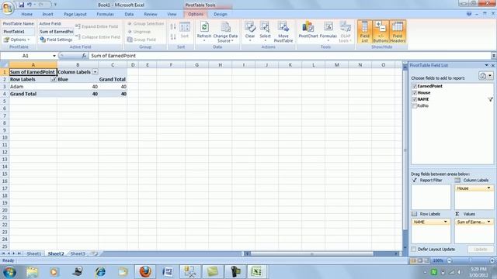Click the horizontal scrollbar

click(312, 253)
